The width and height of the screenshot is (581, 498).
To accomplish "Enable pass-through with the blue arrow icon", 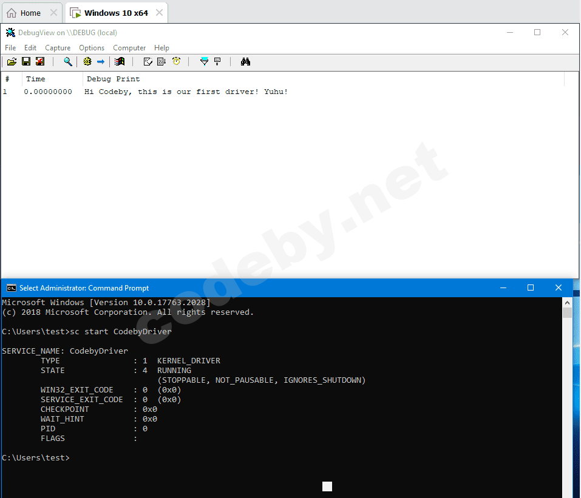I will coord(101,61).
